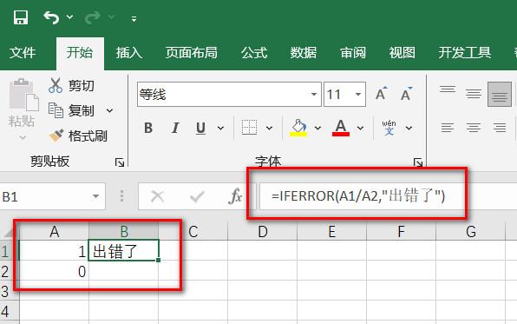Click the decrease font size icon

(406, 94)
